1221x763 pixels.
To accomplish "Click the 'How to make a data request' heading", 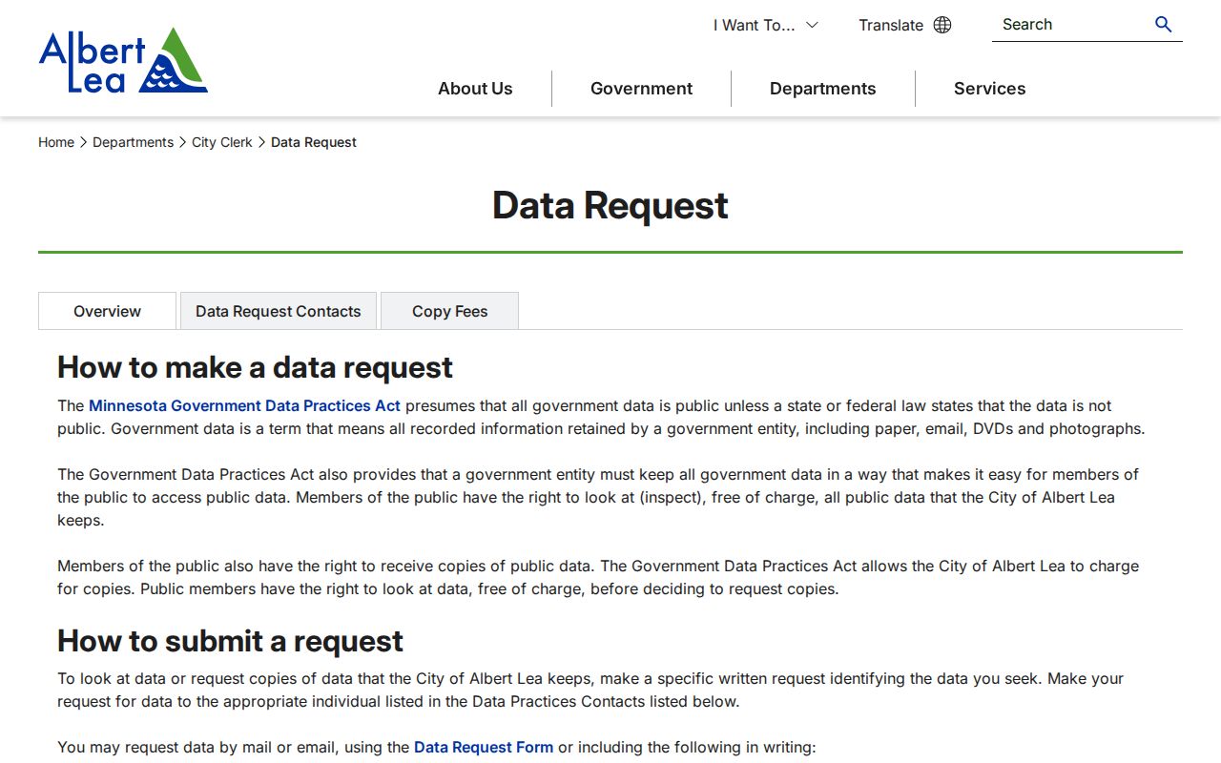I will [x=255, y=367].
